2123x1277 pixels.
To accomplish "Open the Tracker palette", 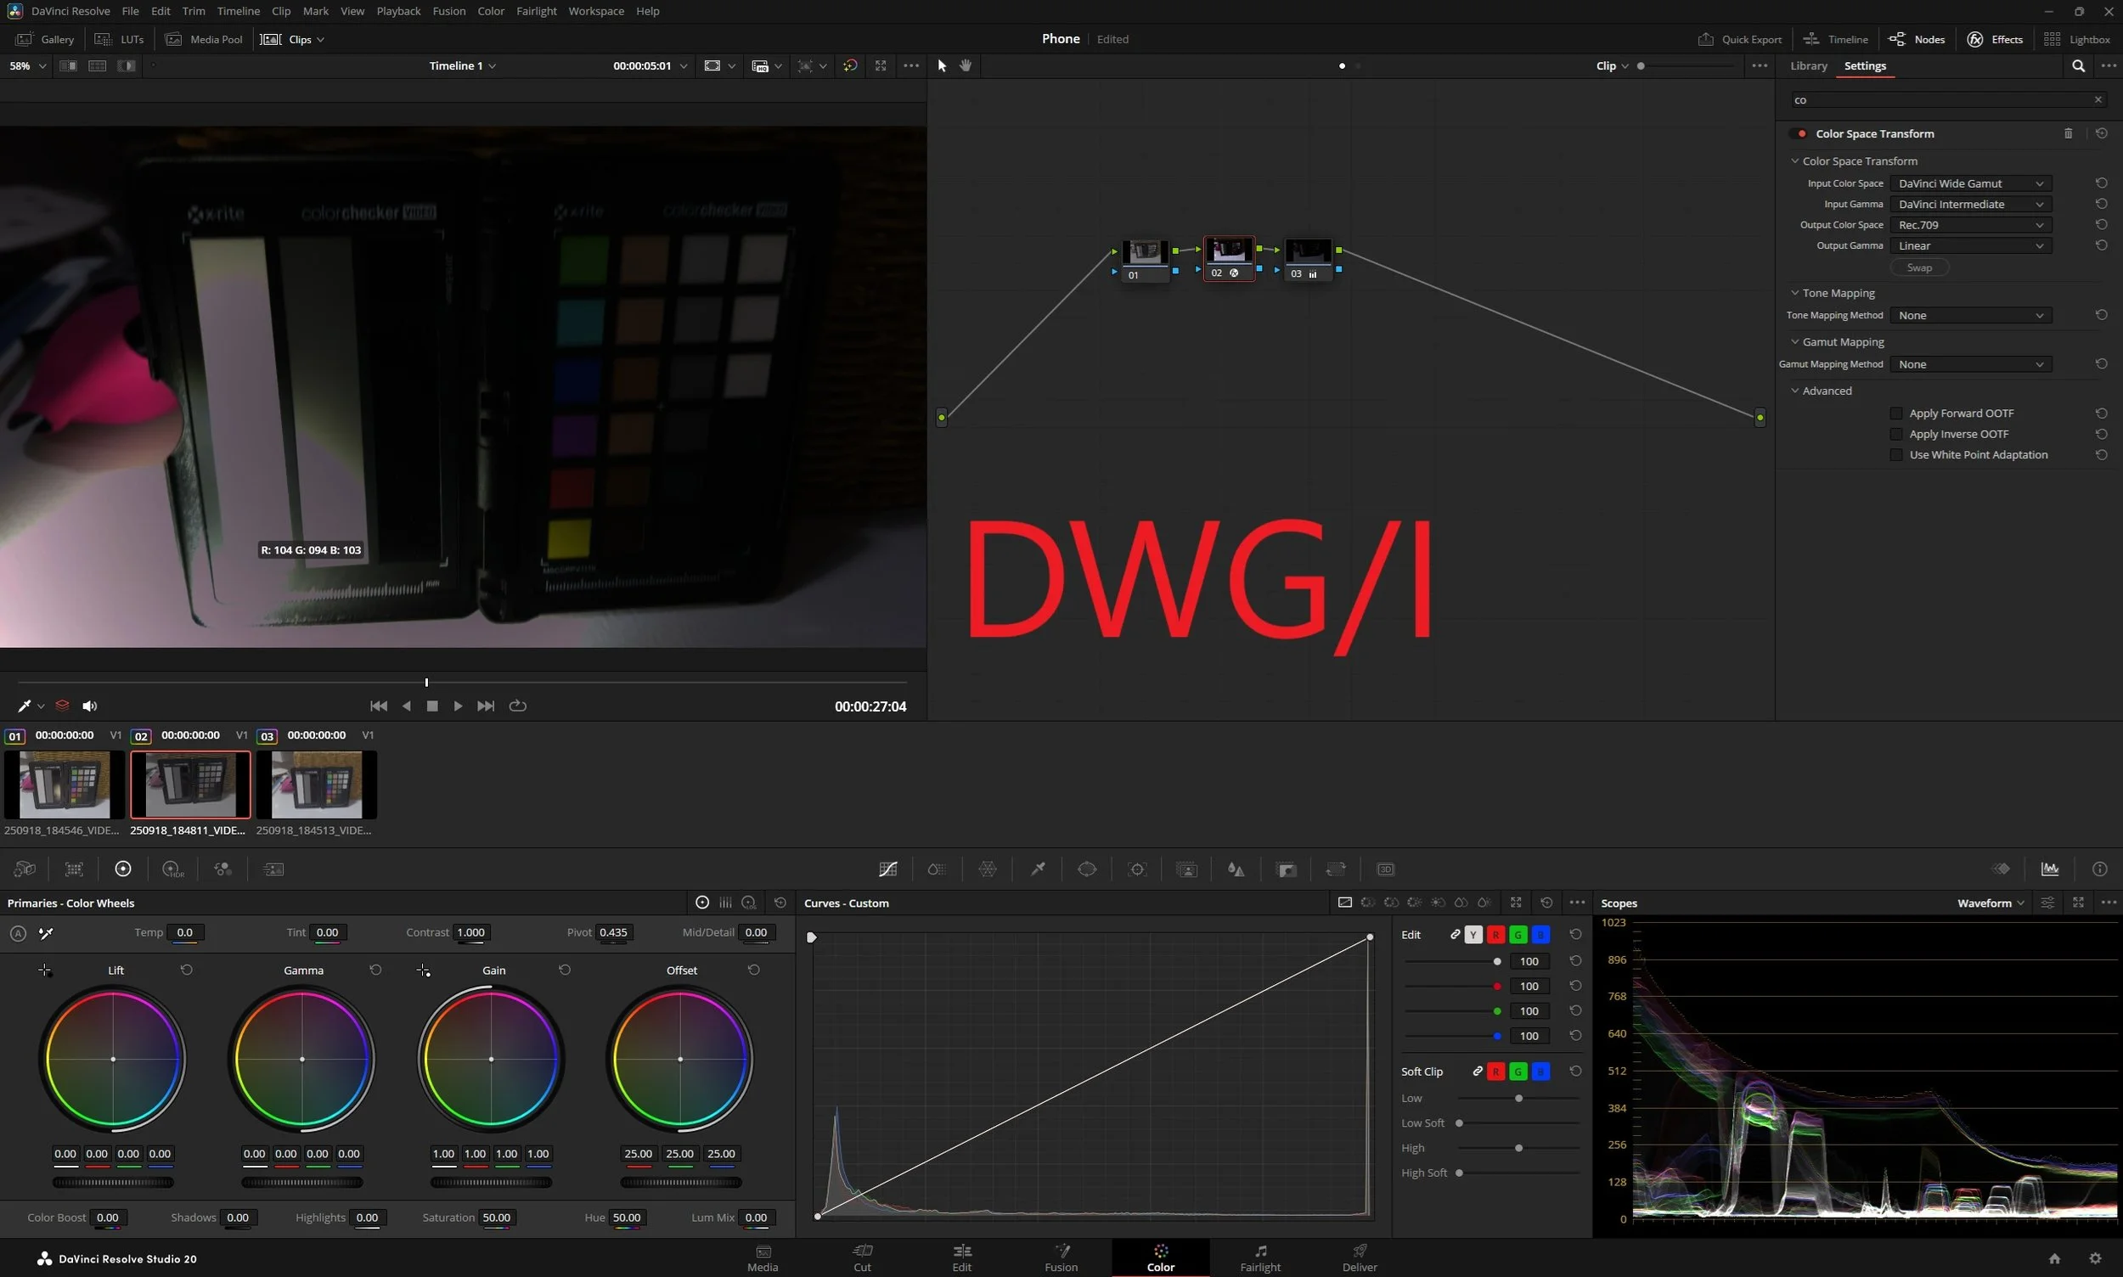I will point(1137,869).
